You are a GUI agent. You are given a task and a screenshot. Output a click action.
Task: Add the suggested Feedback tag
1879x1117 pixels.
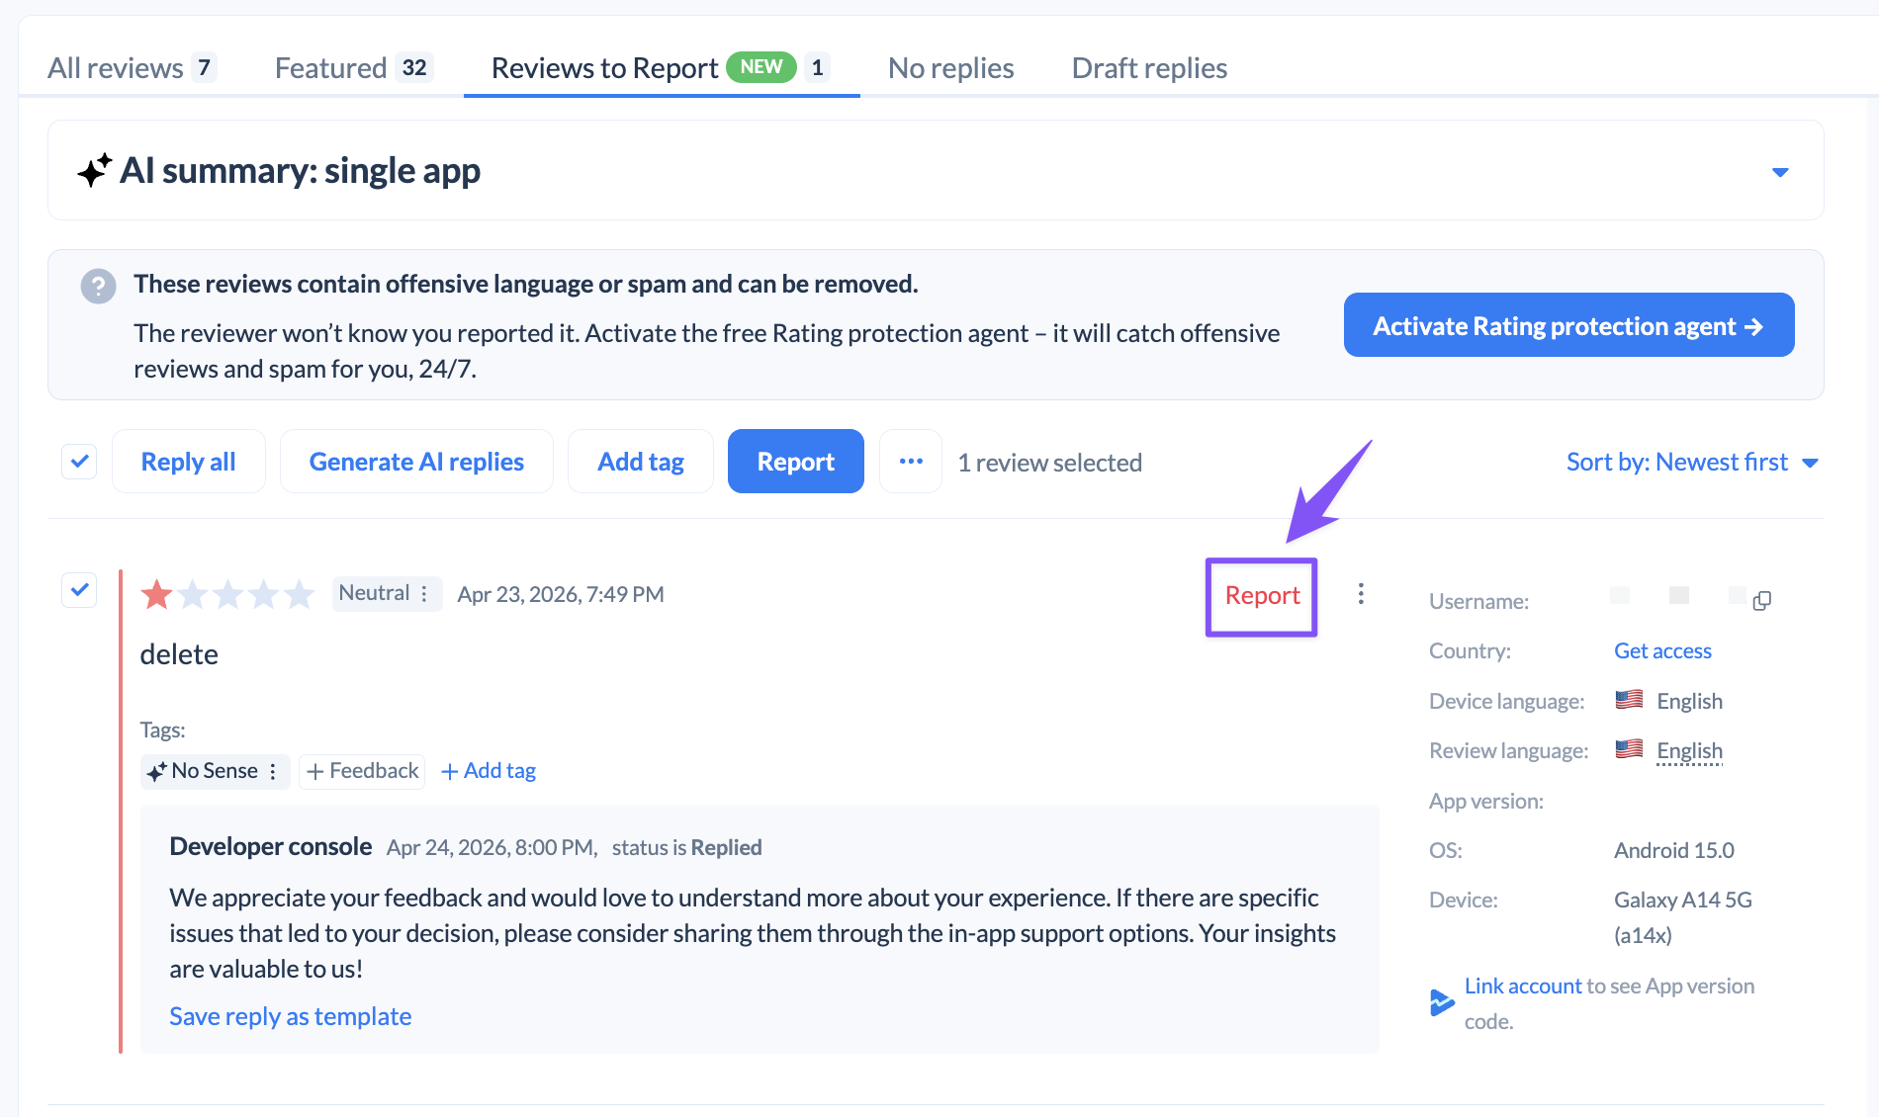(x=362, y=771)
